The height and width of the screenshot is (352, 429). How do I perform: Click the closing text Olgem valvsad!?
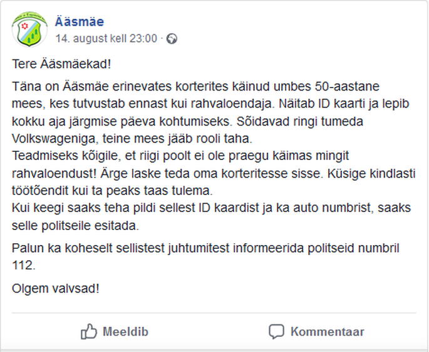point(56,289)
